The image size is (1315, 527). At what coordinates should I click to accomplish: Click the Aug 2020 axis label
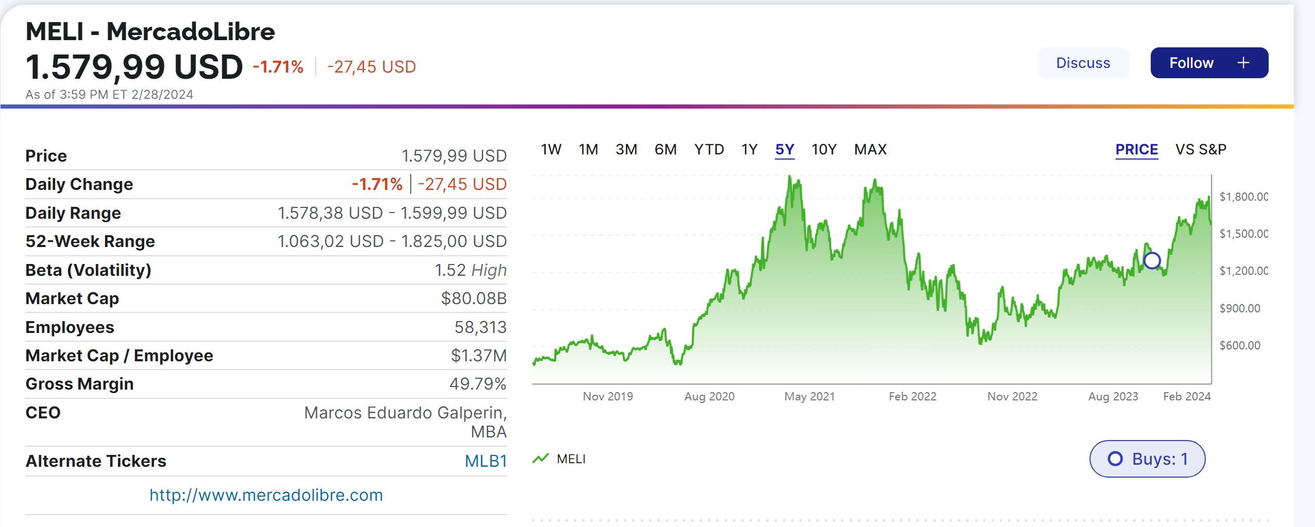coord(709,396)
